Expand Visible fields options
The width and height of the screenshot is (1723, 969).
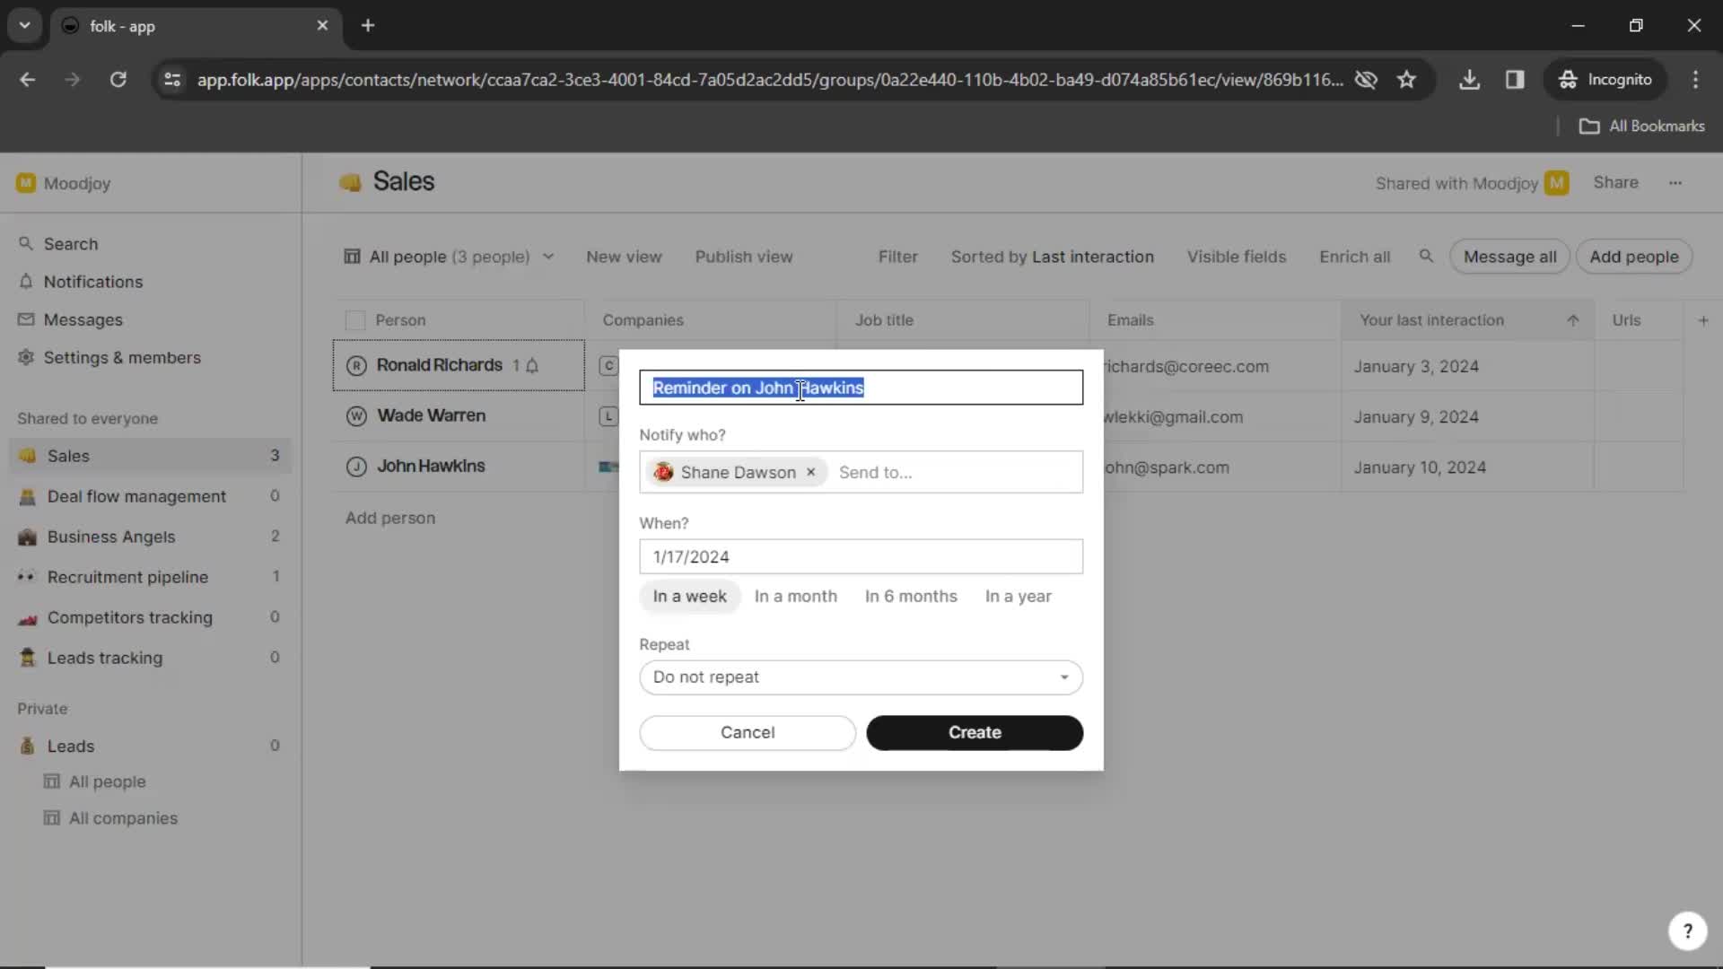coord(1236,257)
